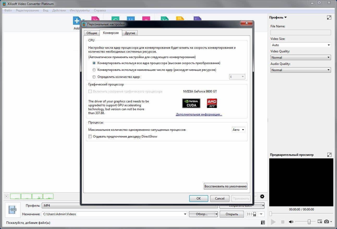Image resolution: width=337 pixels, height=229 pixels.
Task: Tick the GPU acceleration checkbox
Action: pos(90,91)
